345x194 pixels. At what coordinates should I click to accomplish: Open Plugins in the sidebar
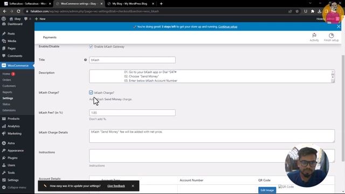pos(12,158)
